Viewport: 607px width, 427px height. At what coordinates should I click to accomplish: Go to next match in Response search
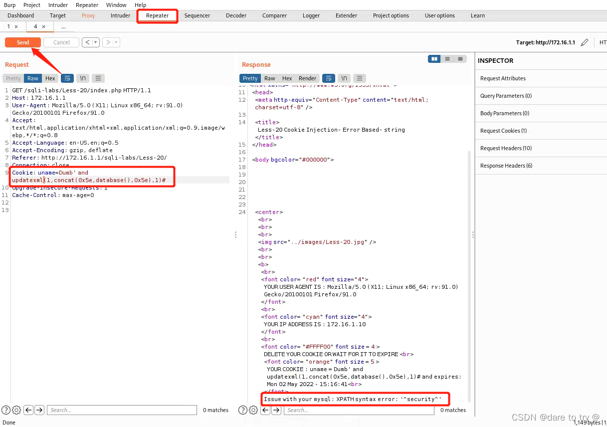tap(276, 410)
